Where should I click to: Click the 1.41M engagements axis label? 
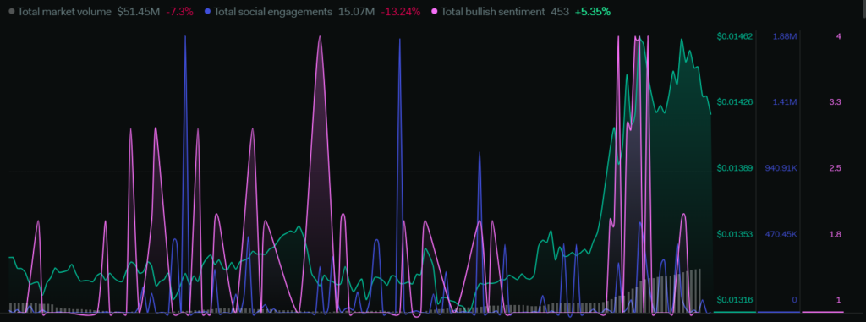[x=785, y=102]
